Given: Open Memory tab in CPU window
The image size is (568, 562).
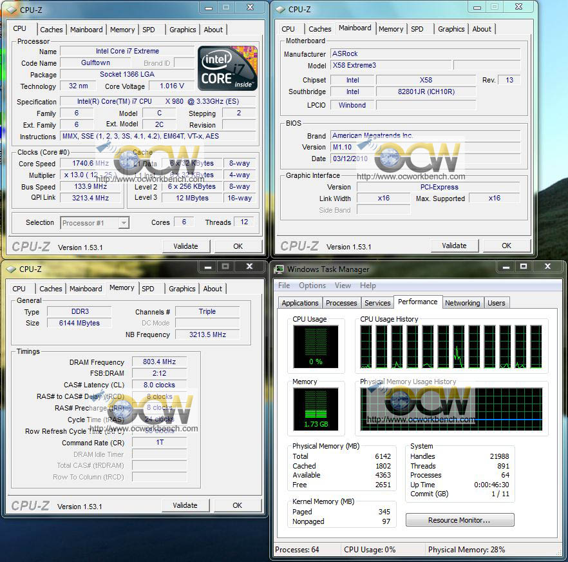Looking at the screenshot, I should (x=122, y=30).
